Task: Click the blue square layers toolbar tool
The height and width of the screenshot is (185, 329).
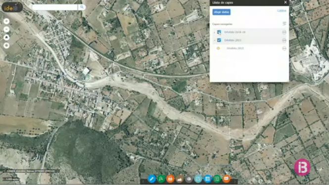Action: pyautogui.click(x=208, y=179)
